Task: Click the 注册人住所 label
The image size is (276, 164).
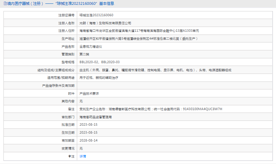Action: pos(67,31)
